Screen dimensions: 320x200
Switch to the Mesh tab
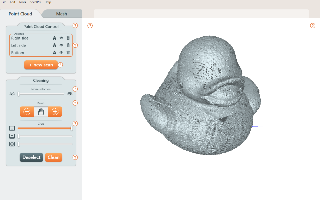point(62,14)
